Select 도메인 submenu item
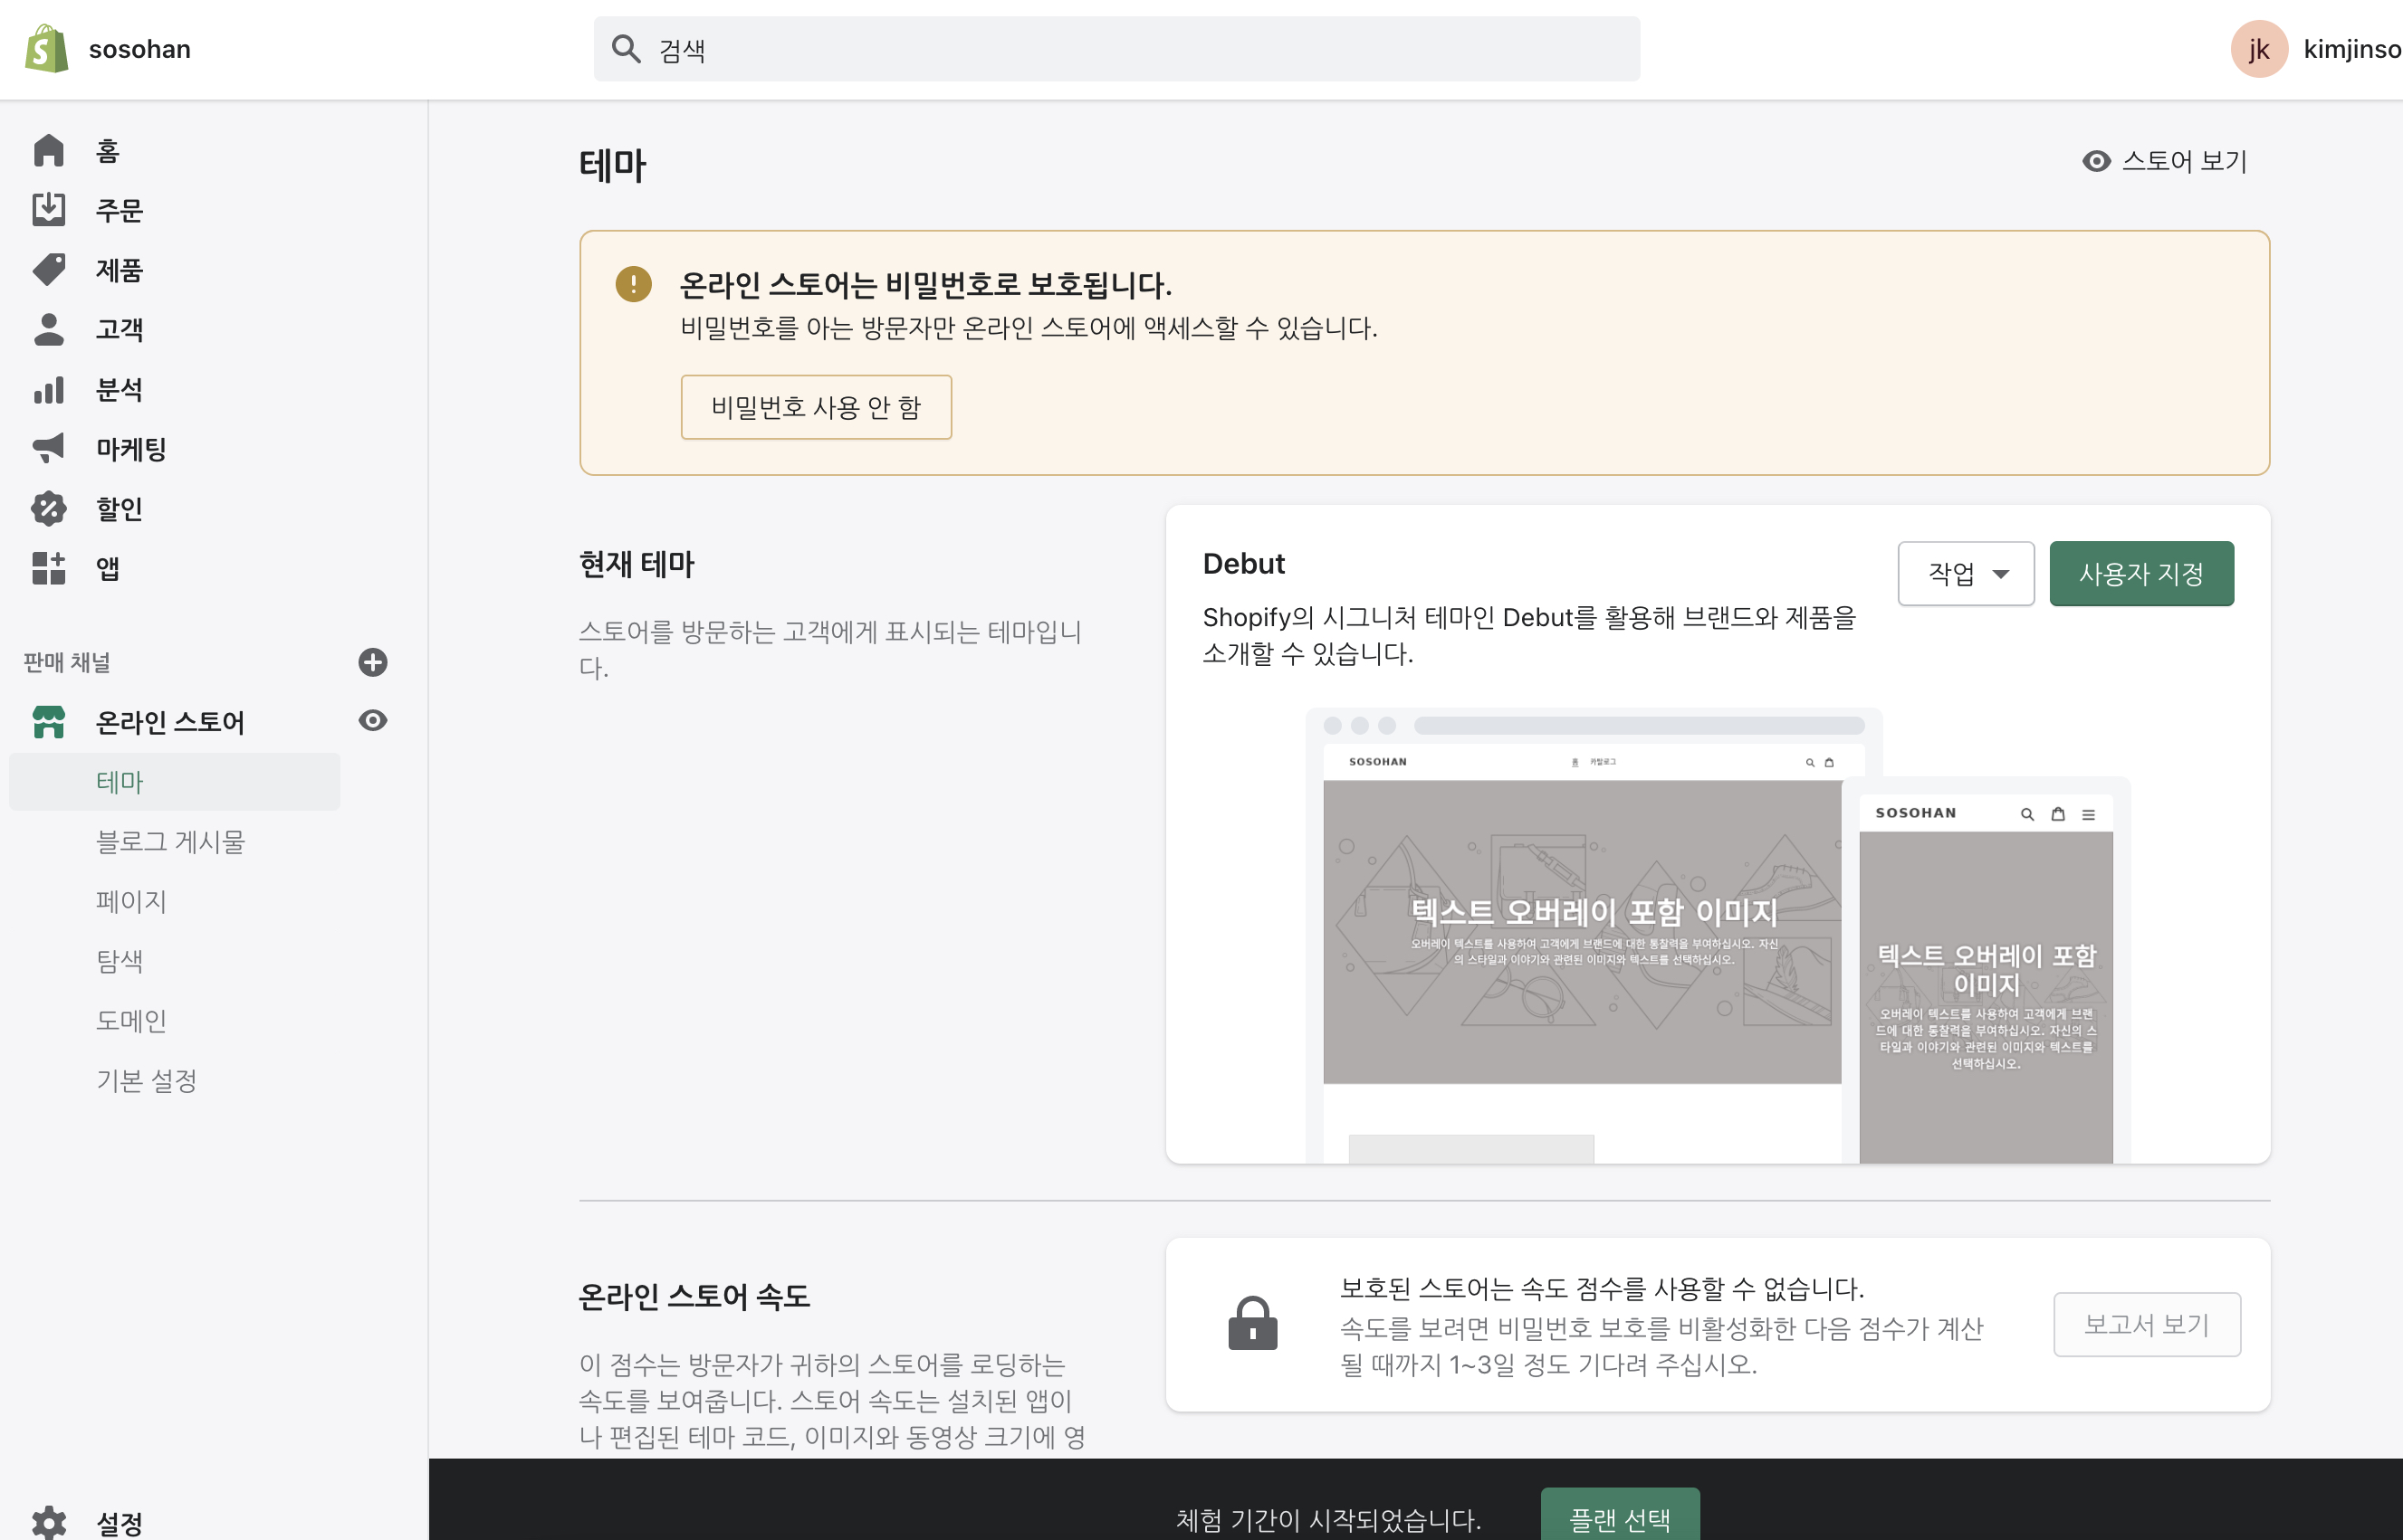The width and height of the screenshot is (2403, 1540). pos(131,1021)
